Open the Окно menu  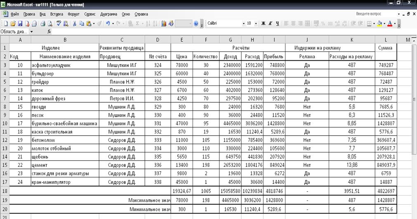[126, 14]
